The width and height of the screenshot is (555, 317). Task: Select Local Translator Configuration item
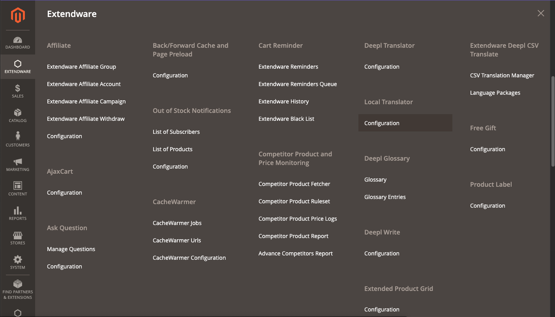click(x=382, y=123)
